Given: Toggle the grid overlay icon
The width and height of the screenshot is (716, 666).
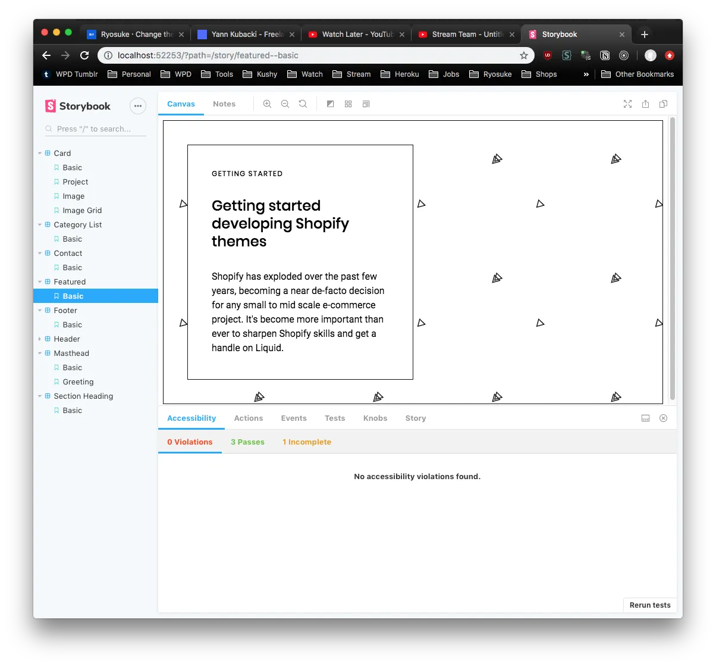Looking at the screenshot, I should 348,104.
